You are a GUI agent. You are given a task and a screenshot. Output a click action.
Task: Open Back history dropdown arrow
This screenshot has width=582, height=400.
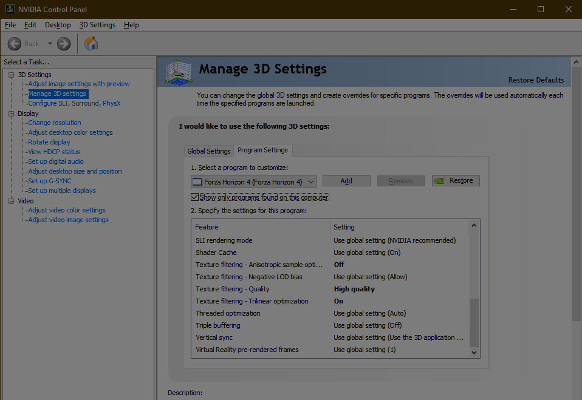(50, 44)
